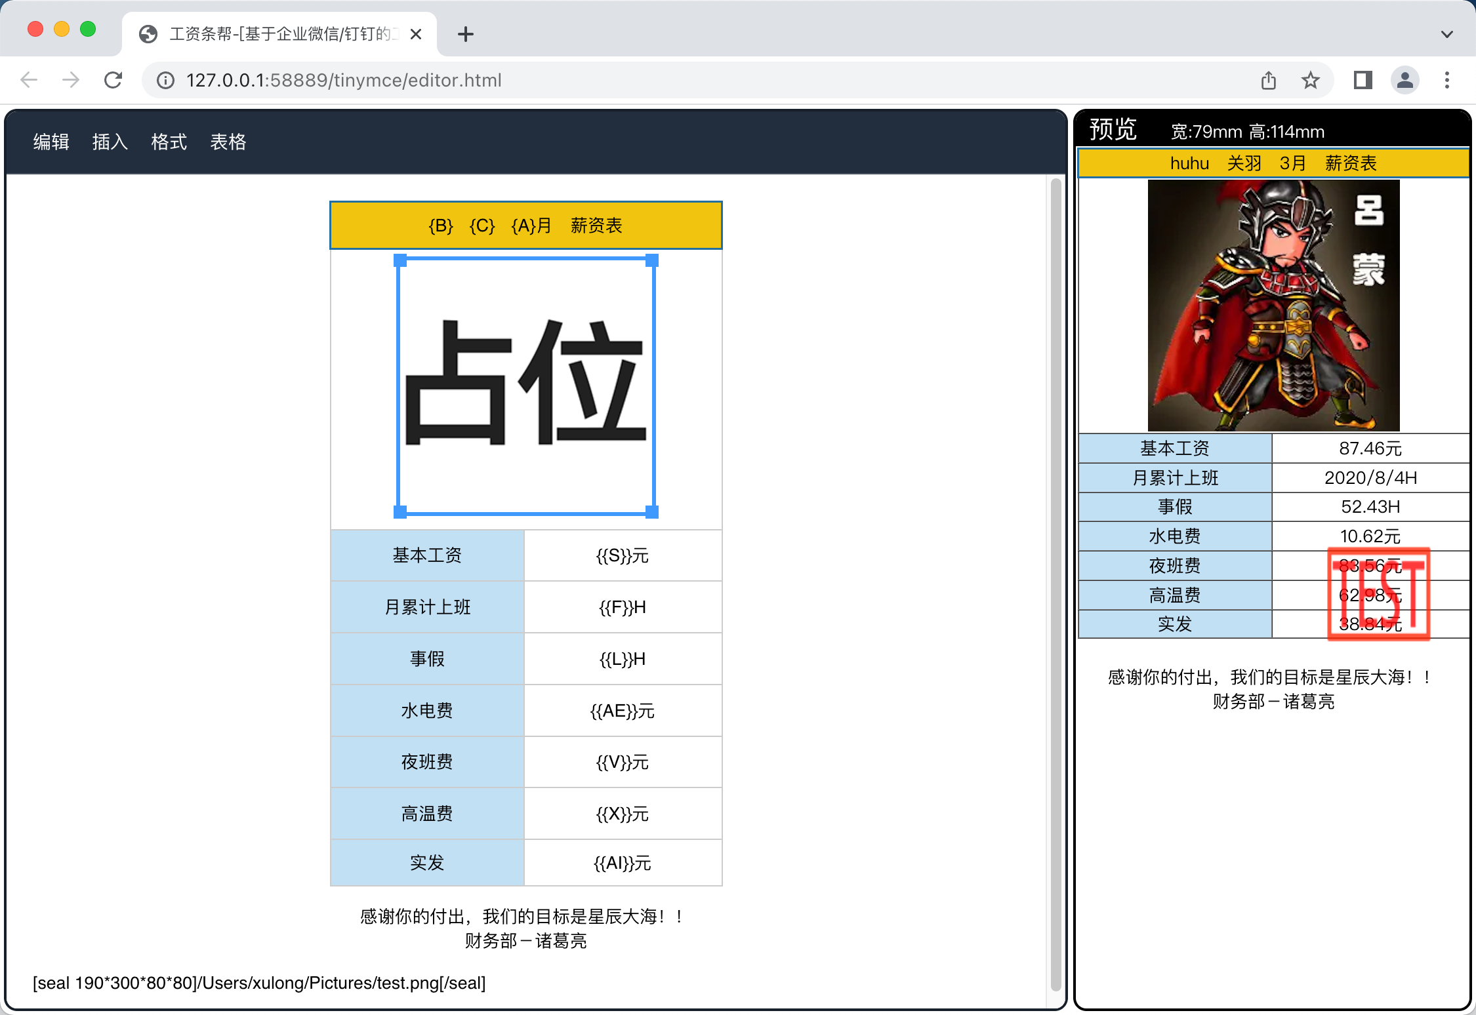The image size is (1476, 1015).
Task: Select the 占位 placeholder image
Action: pos(525,386)
